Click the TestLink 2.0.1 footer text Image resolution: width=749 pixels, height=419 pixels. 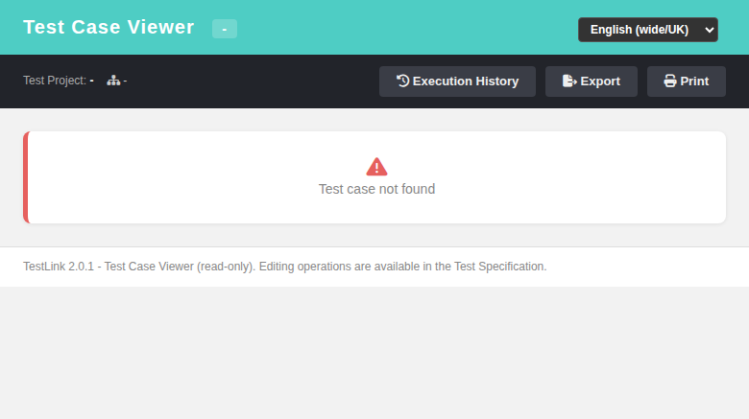coord(284,267)
